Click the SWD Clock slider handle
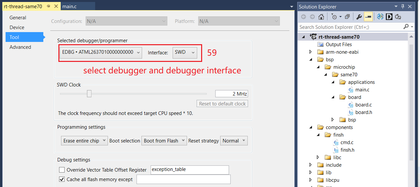 (89, 94)
